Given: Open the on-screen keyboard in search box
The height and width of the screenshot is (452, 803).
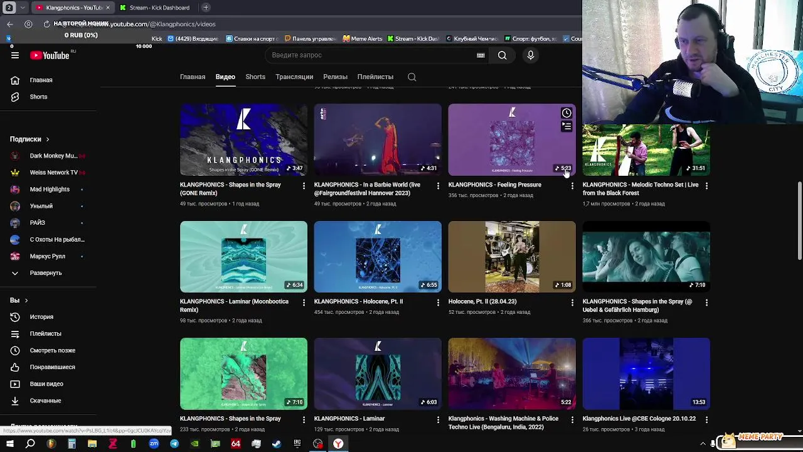Looking at the screenshot, I should 481,55.
